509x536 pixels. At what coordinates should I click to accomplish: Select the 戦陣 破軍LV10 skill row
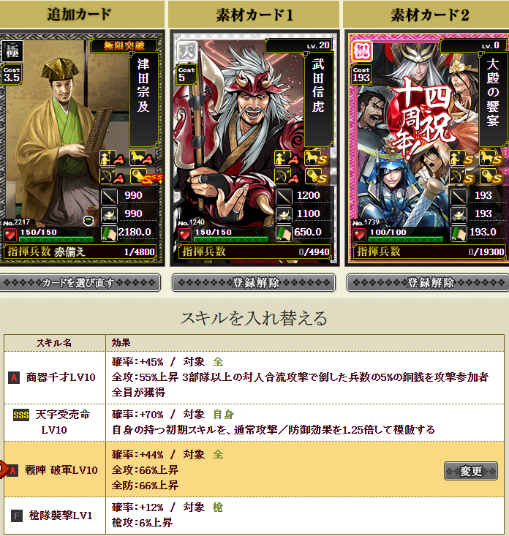[254, 469]
